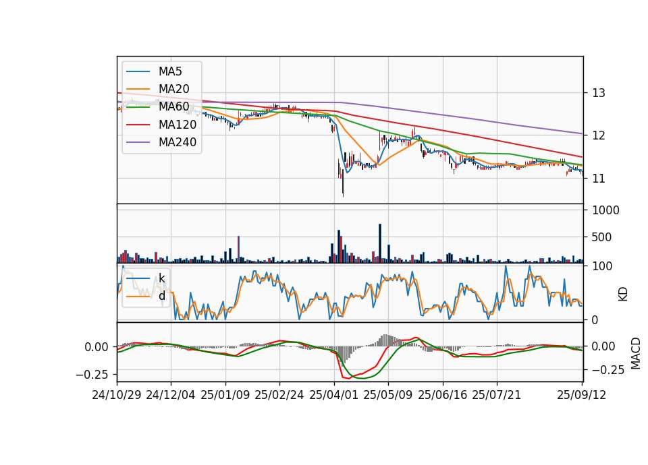Click the 'k' label in KD legend
Screen dimensions: 648x465
click(x=161, y=278)
